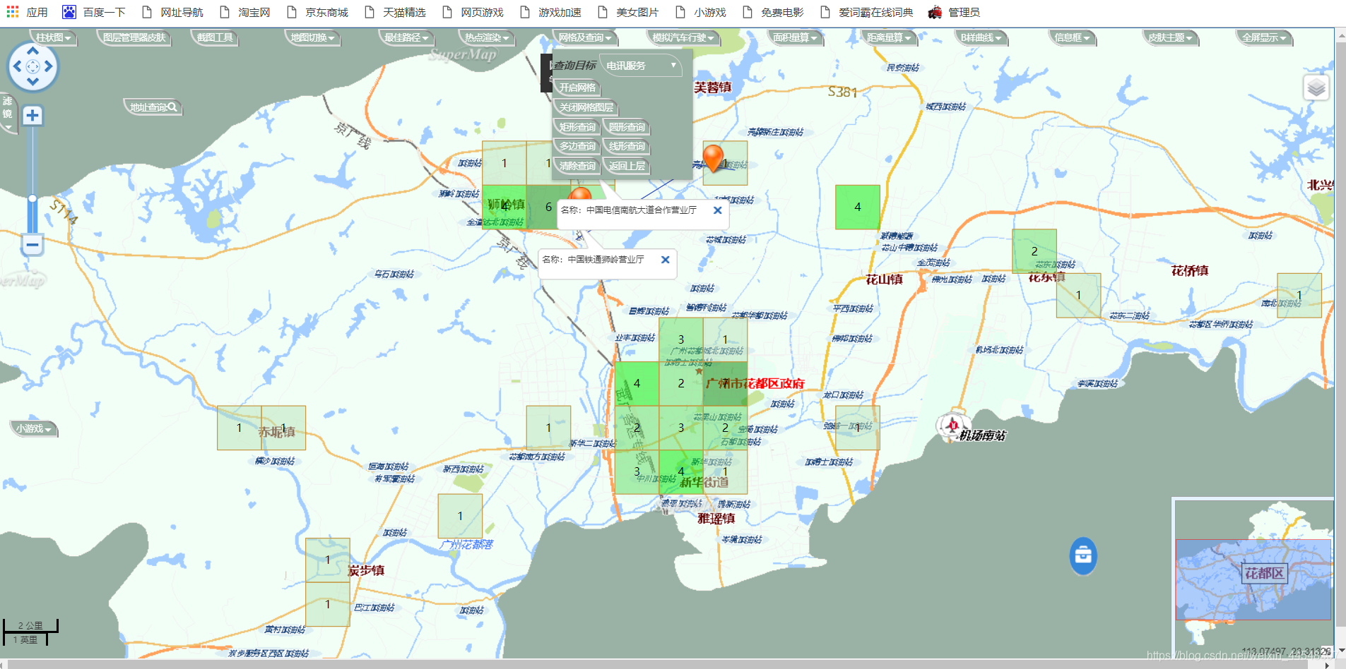Expand the 模拟汽车行驶 dropdown
This screenshot has width=1346, height=669.
(683, 37)
